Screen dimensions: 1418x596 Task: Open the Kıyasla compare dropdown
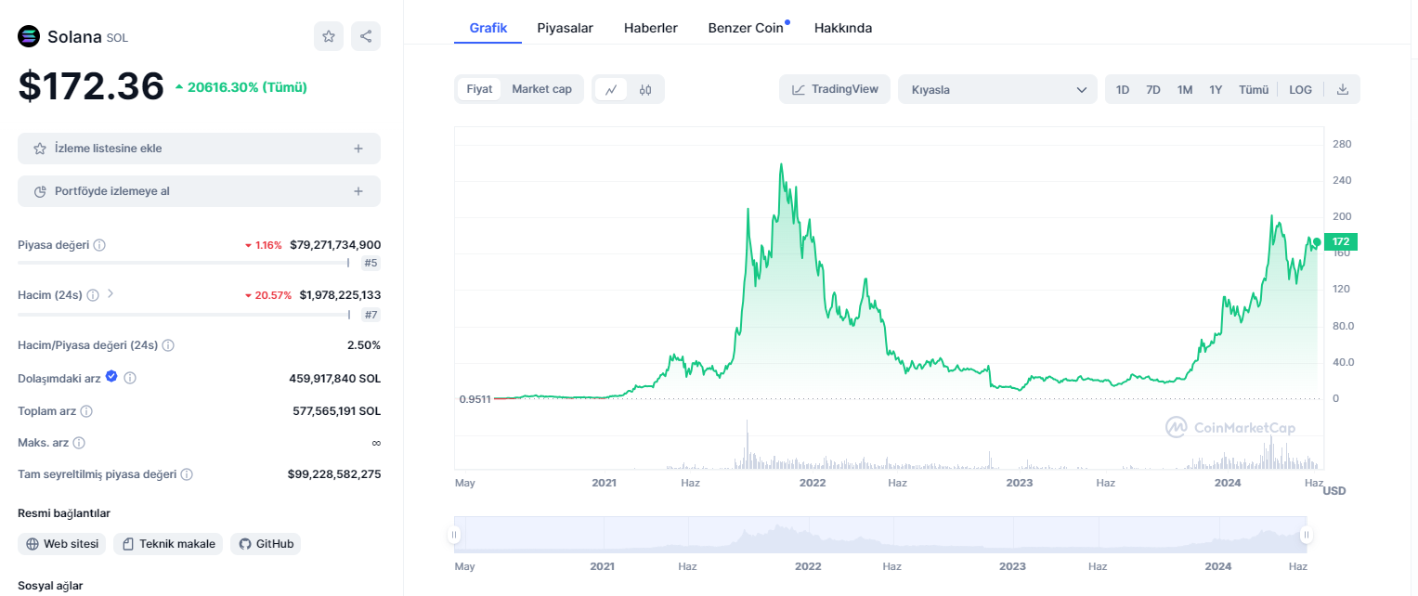998,89
